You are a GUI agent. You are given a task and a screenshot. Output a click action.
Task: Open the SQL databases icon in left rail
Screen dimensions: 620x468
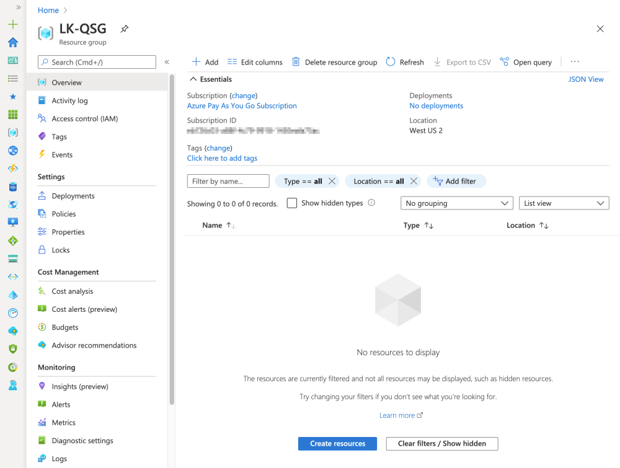tap(13, 187)
